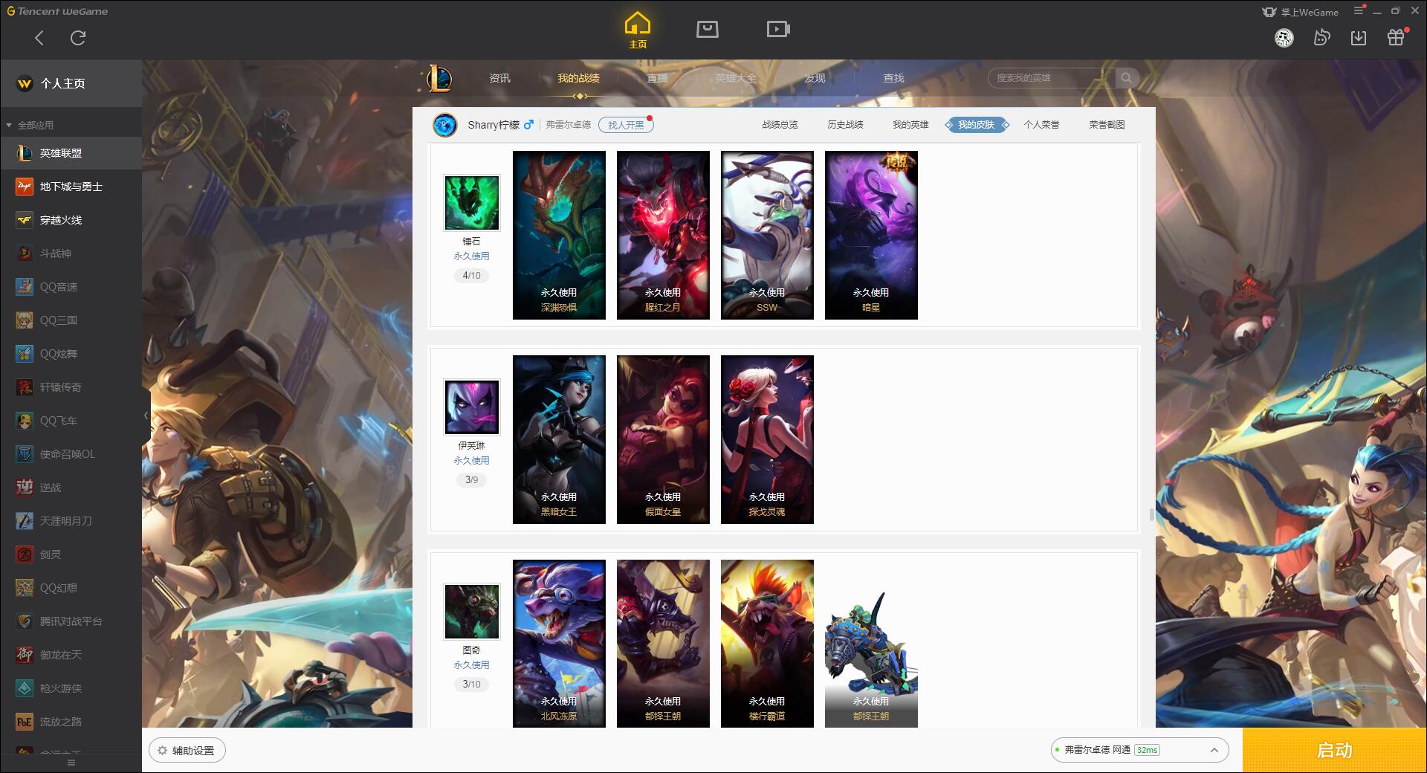Image resolution: width=1427 pixels, height=773 pixels.
Task: Open the 探戈灵魂 skin thumbnail
Action: click(767, 439)
